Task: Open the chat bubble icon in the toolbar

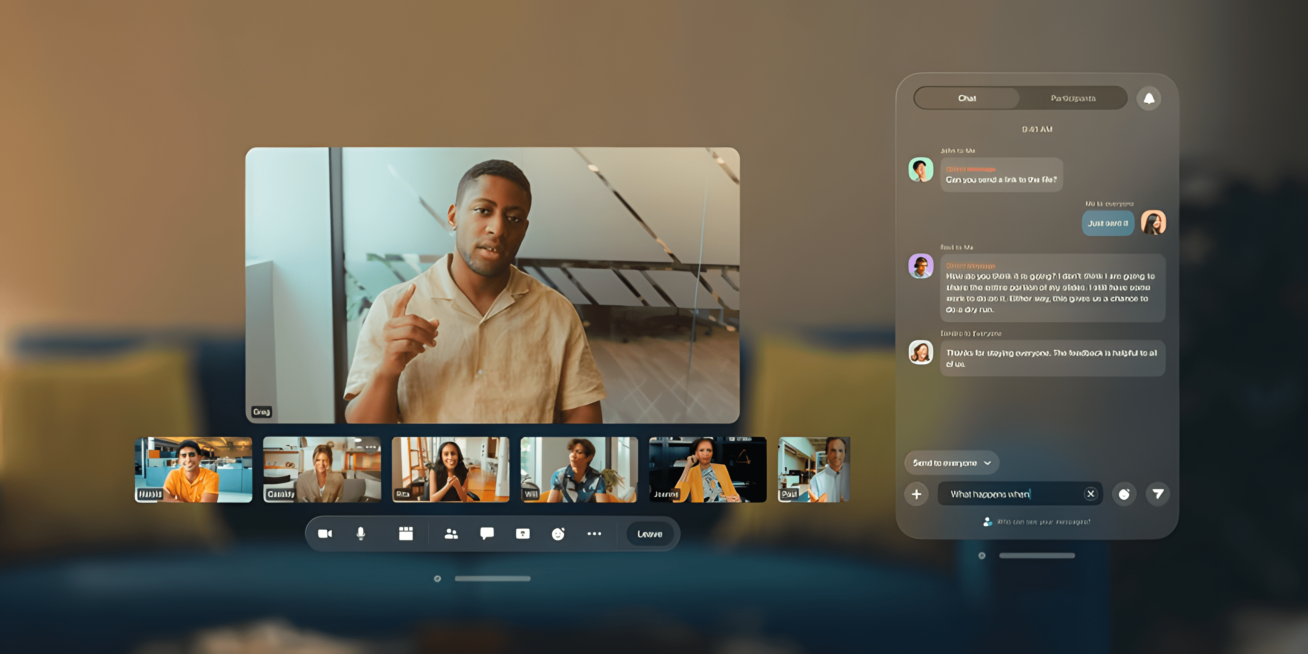Action: click(x=486, y=534)
